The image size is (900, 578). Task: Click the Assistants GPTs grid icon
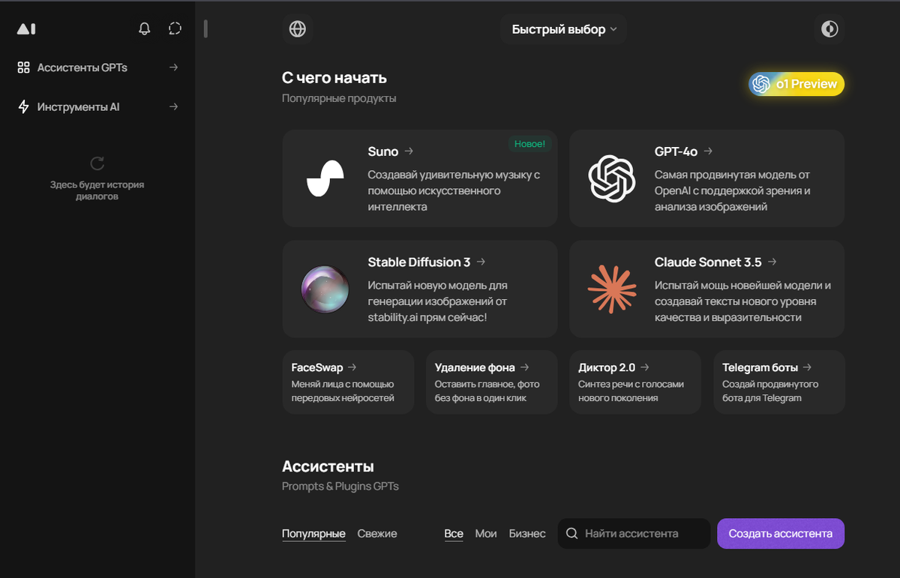click(23, 67)
